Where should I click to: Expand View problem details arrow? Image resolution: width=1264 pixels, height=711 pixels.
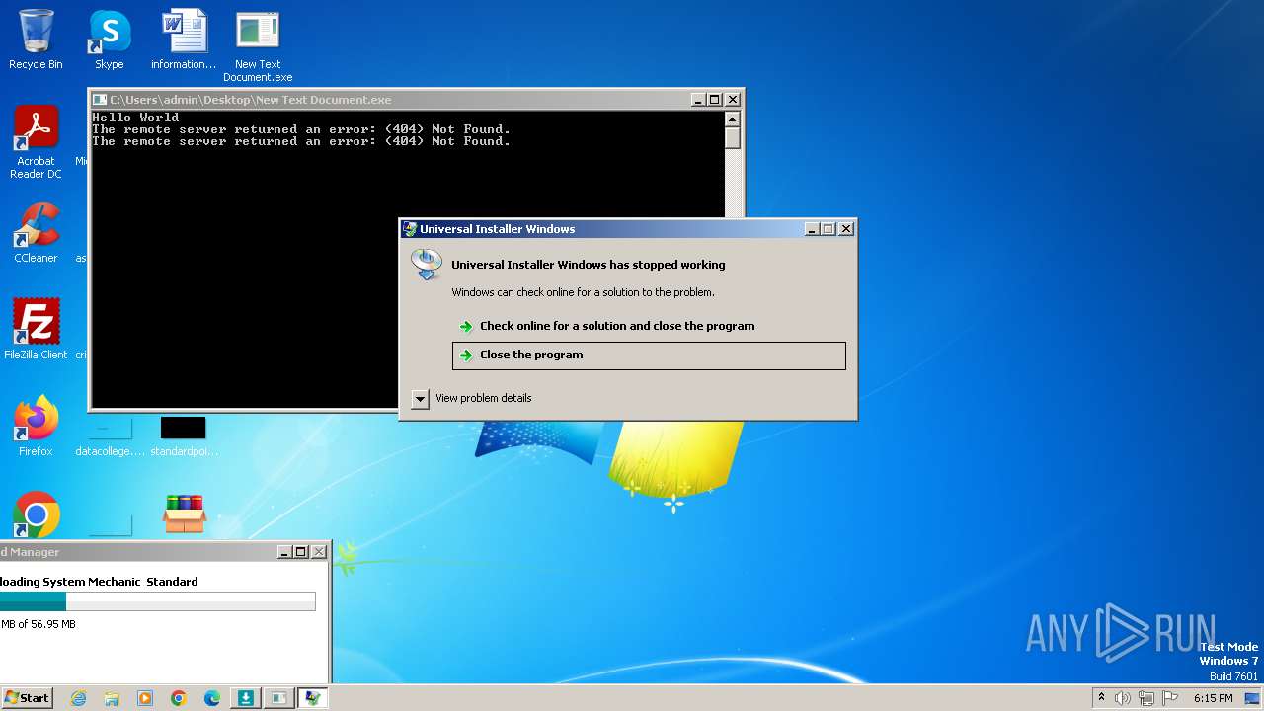(x=420, y=399)
